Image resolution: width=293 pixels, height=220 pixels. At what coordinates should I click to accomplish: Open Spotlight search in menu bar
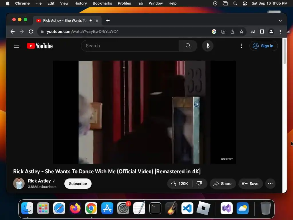[235, 3]
